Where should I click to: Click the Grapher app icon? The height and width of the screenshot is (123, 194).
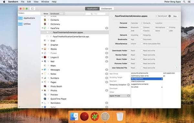point(45,45)
